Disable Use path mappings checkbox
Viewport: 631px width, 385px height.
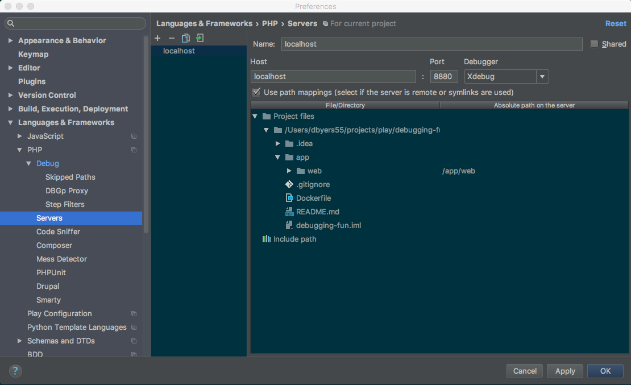coord(256,92)
